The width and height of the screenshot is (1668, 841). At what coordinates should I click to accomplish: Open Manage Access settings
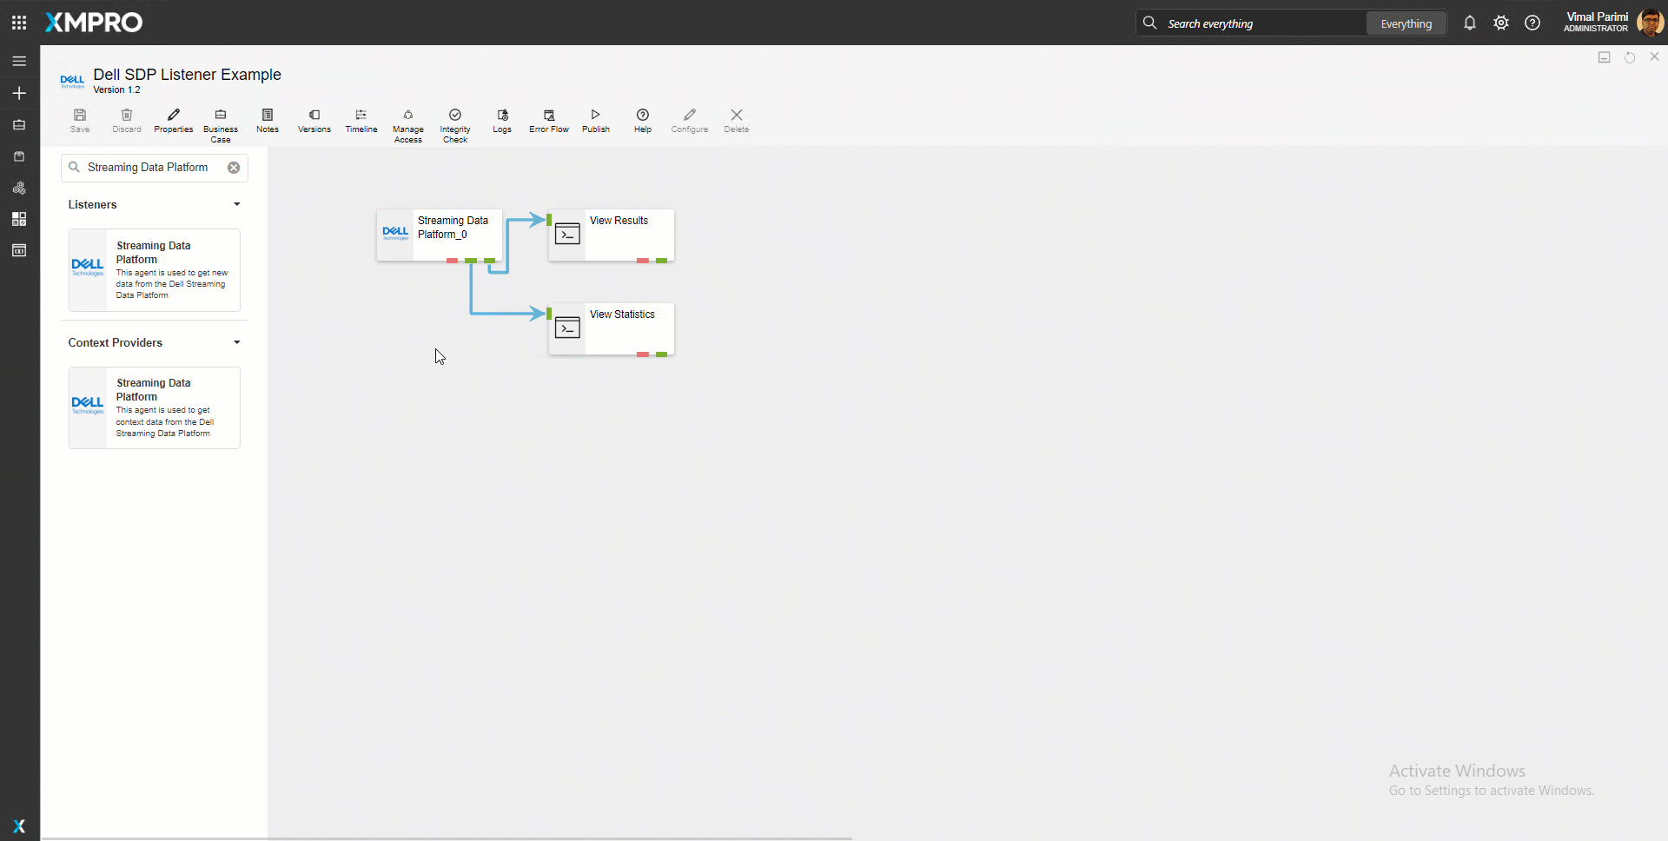pyautogui.click(x=407, y=124)
